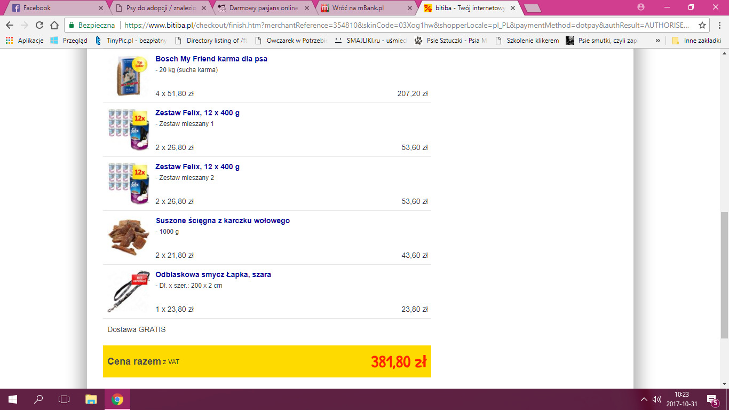Open Bosch My Friend karma dla psa link

(x=211, y=59)
